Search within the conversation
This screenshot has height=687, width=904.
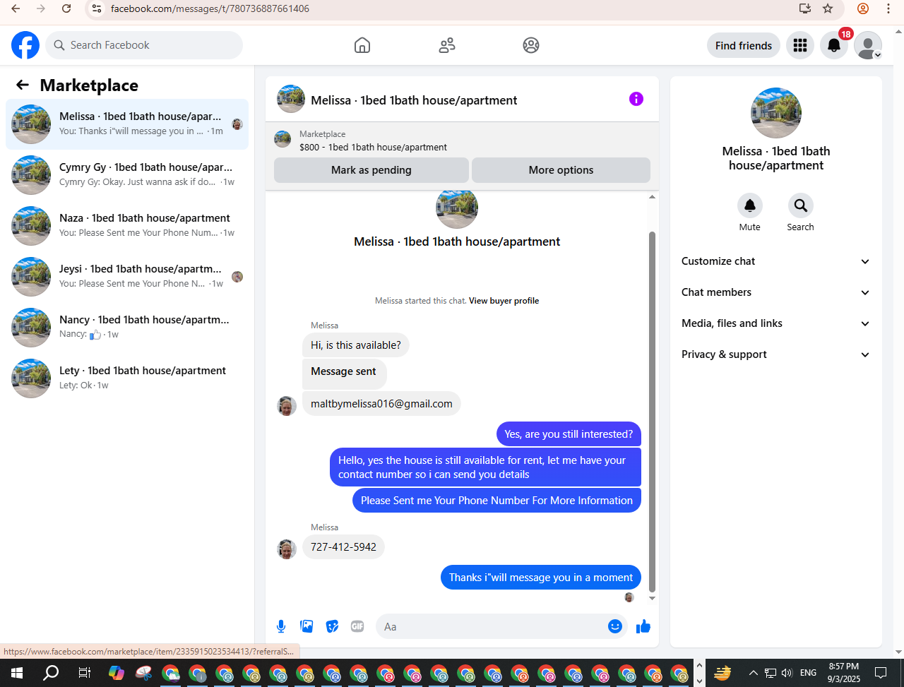pyautogui.click(x=801, y=205)
